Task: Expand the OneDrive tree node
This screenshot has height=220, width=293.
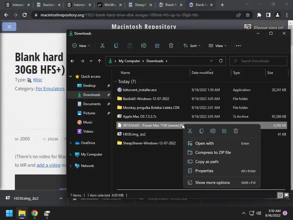Action: (70, 143)
